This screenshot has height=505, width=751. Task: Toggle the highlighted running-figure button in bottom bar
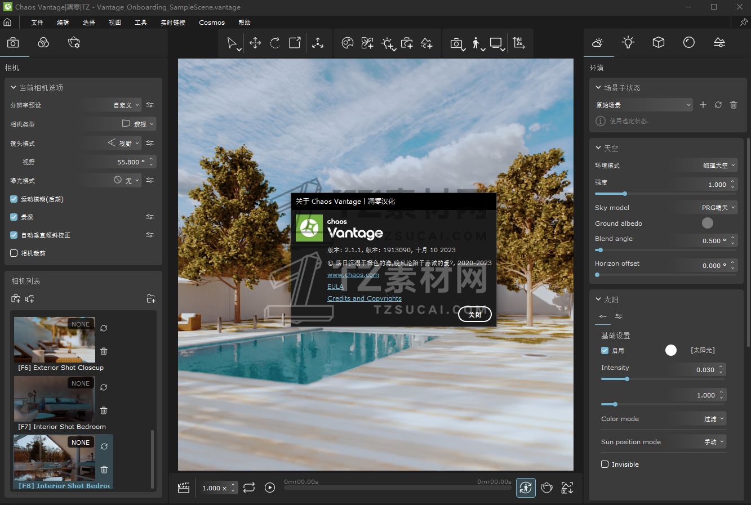click(526, 488)
